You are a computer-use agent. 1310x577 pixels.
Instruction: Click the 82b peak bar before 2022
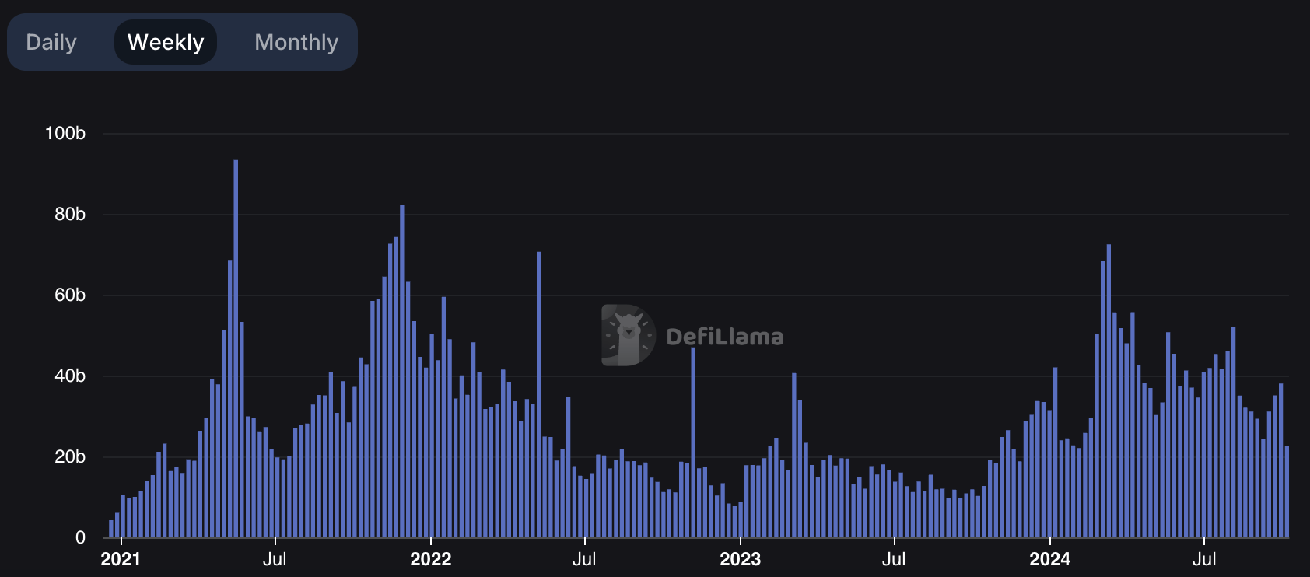tap(402, 371)
